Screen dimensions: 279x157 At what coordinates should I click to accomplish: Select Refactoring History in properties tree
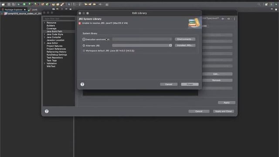coord(56,52)
